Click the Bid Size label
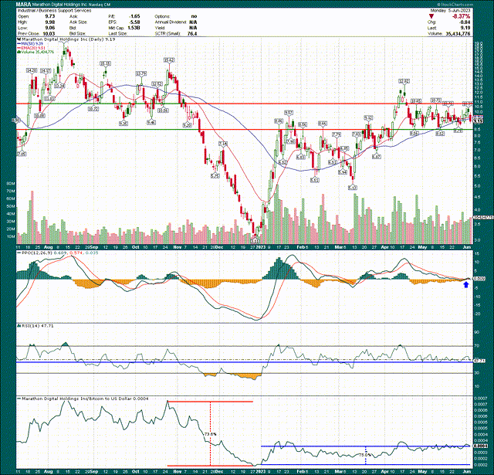 pos(77,33)
